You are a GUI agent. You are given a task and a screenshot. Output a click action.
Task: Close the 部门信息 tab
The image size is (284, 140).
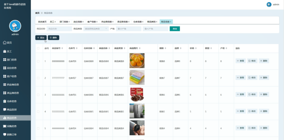point(69,22)
